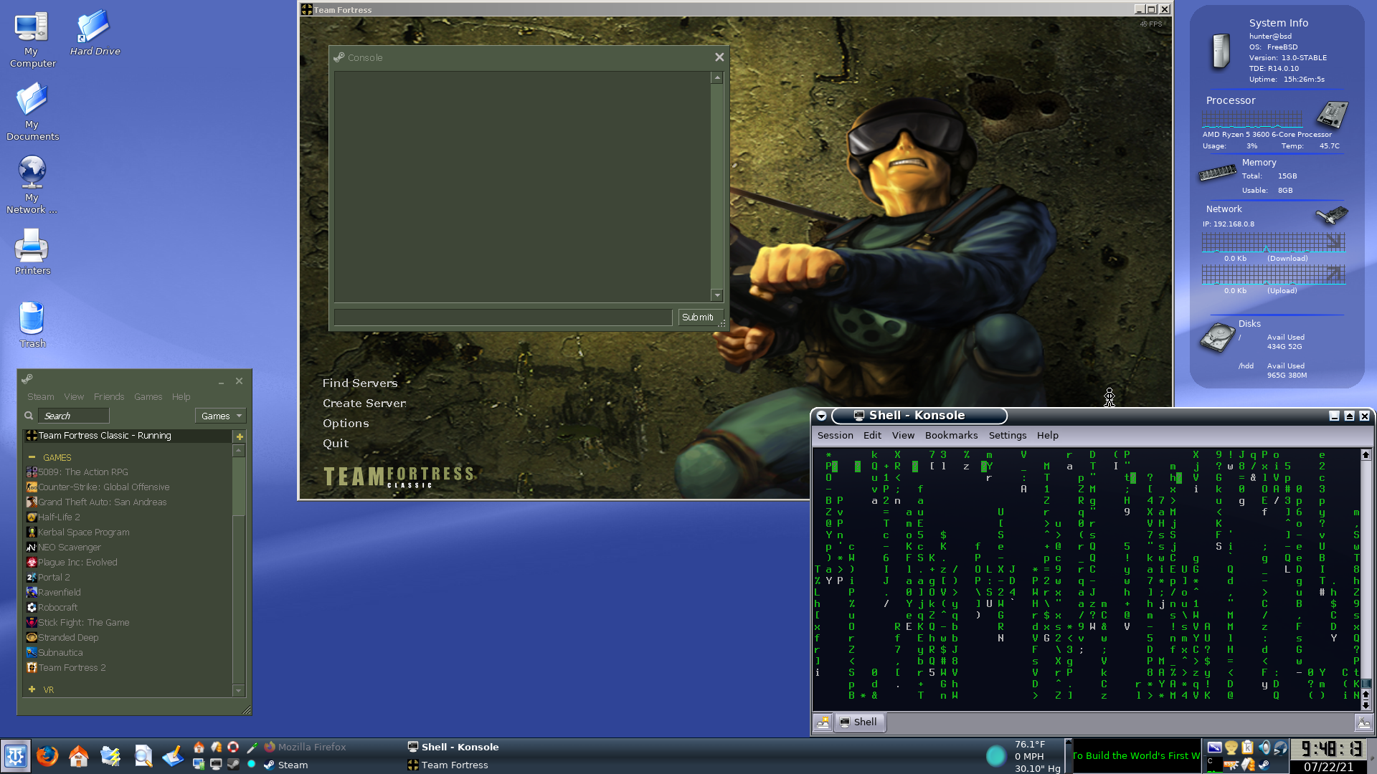
Task: Click the new session icon in Konsole tab bar
Action: coord(823,722)
